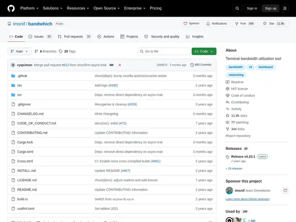Star the bandwhich repository
296x222 pixels.
pos(274,24)
